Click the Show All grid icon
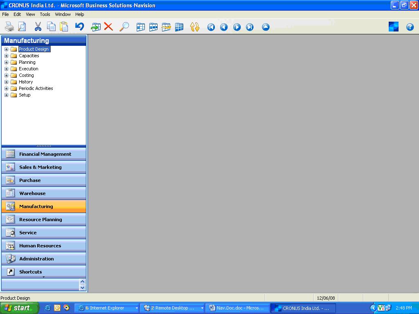This screenshot has width=419, height=314. (x=179, y=27)
